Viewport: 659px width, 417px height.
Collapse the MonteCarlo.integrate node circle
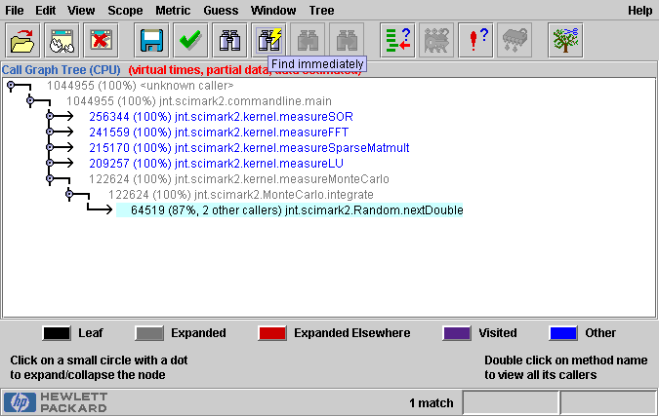point(69,195)
